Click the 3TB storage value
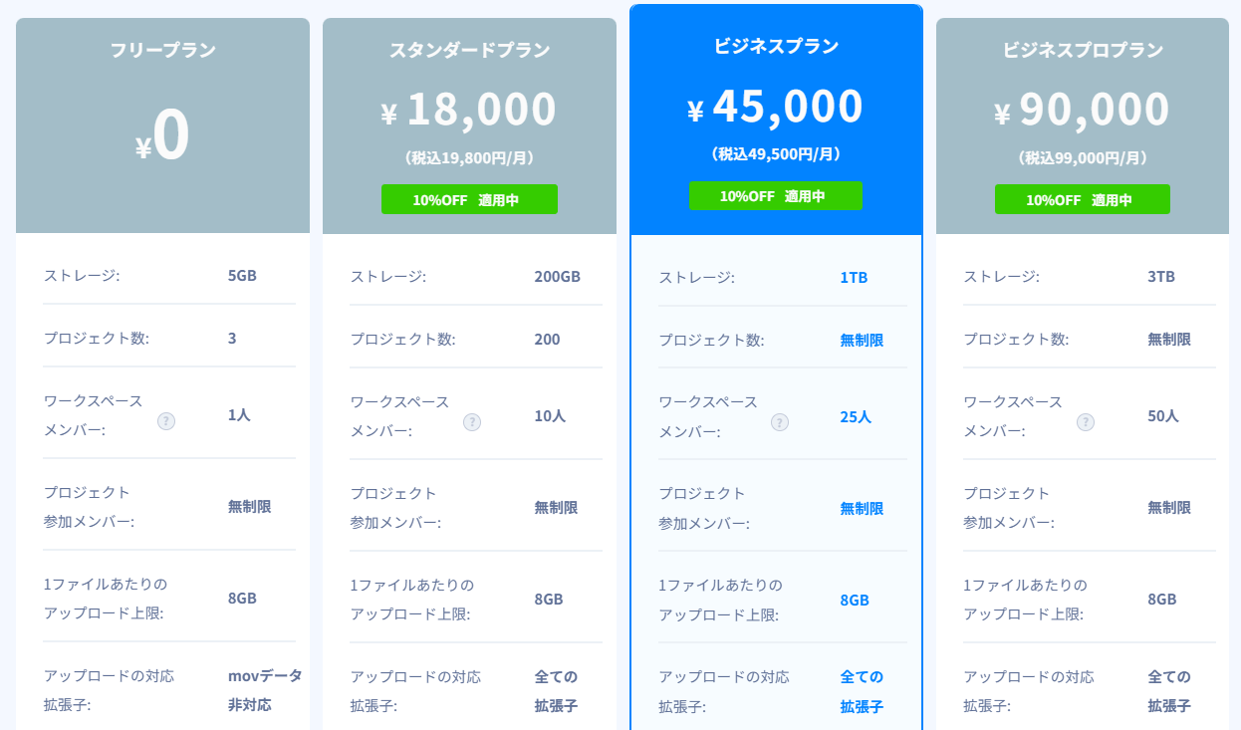Image resolution: width=1241 pixels, height=730 pixels. coord(1161,276)
